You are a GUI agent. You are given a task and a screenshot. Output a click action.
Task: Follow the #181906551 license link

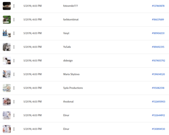pyautogui.click(x=158, y=33)
